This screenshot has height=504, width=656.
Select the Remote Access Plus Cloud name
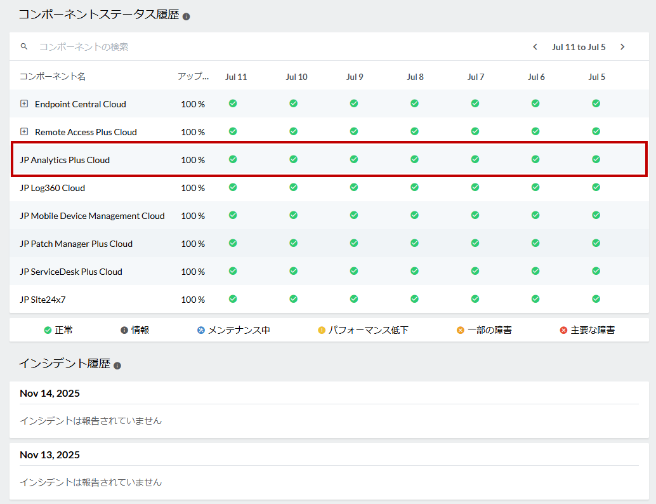(86, 132)
